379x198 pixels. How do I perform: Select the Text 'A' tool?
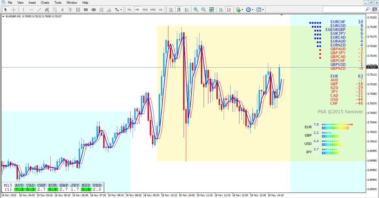pos(63,10)
